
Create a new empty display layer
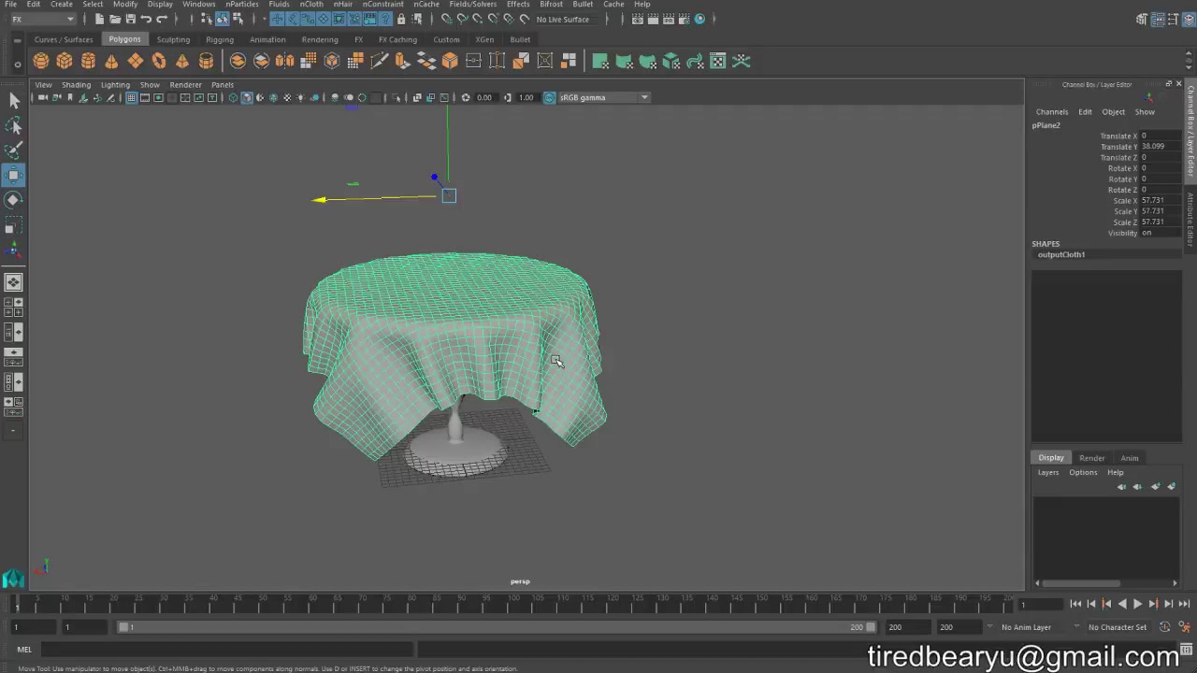click(x=1155, y=486)
